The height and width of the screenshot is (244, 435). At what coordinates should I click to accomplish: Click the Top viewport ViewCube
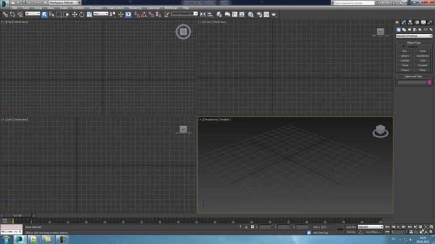[x=183, y=32]
